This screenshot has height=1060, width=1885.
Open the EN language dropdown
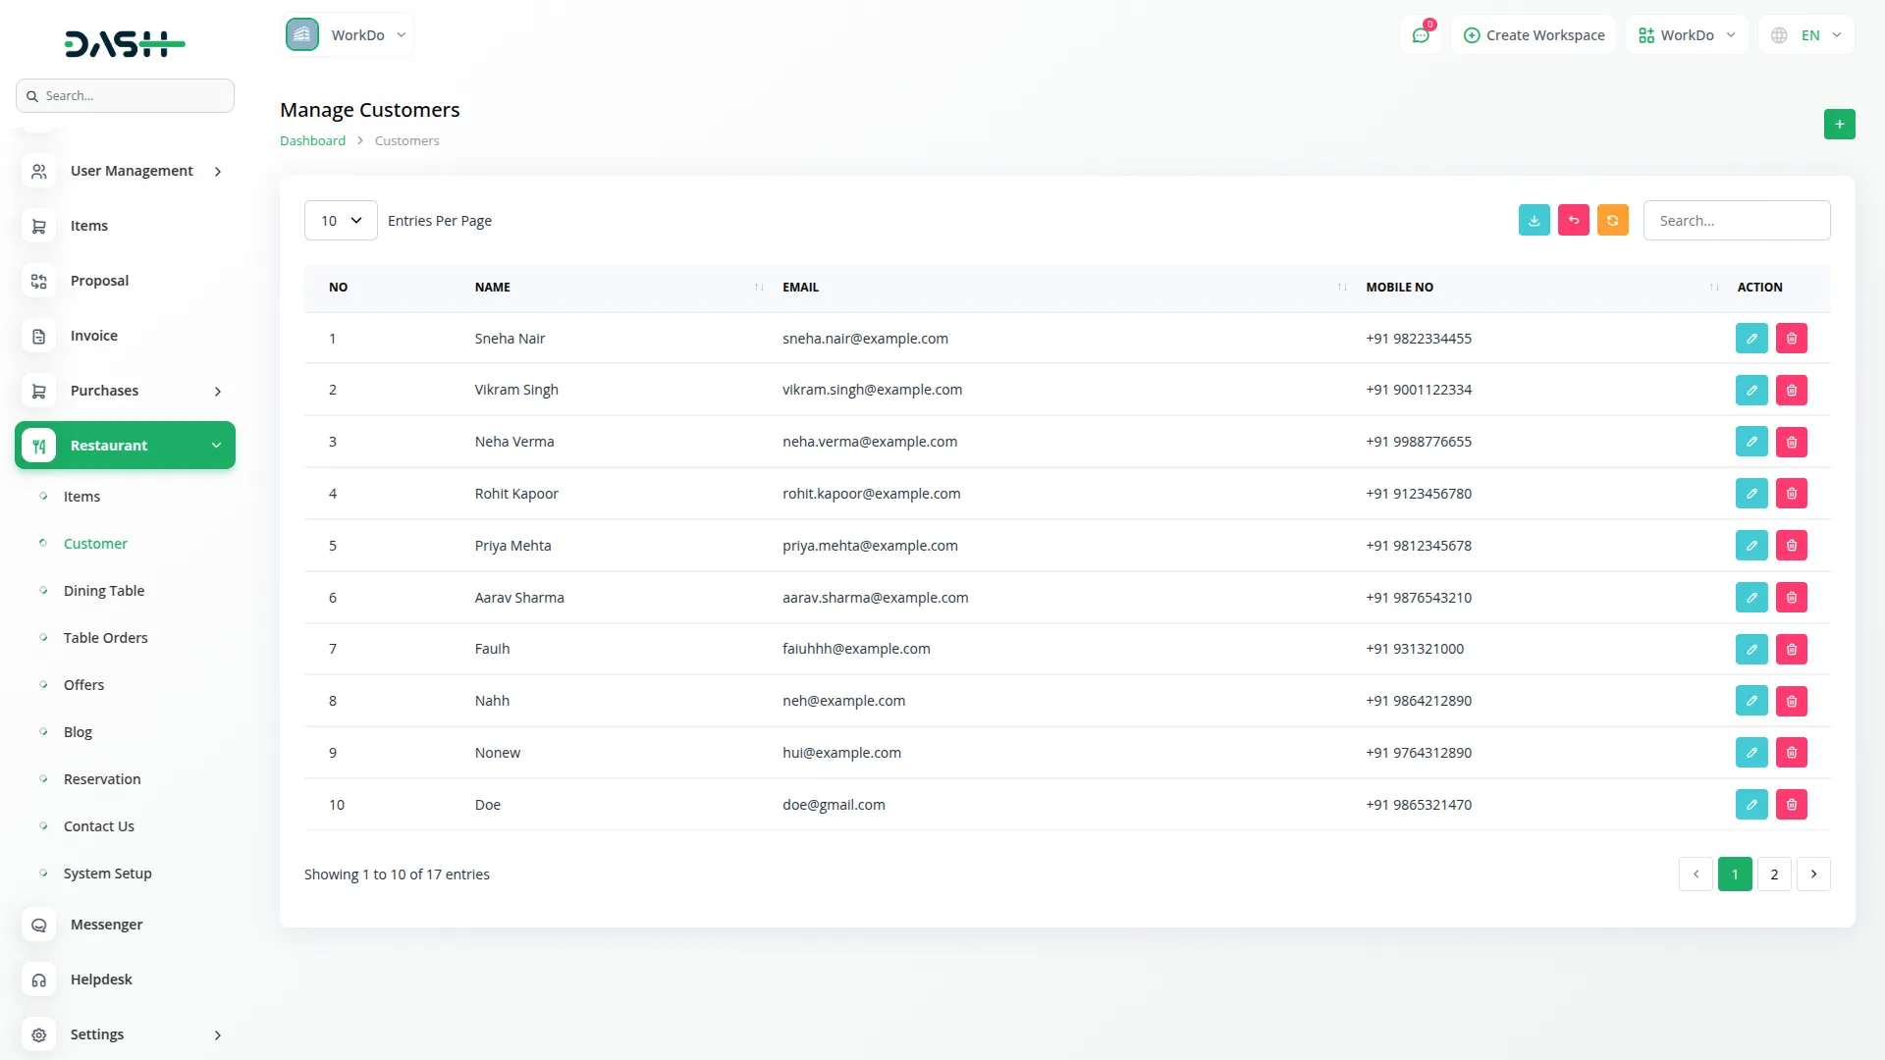tap(1804, 34)
